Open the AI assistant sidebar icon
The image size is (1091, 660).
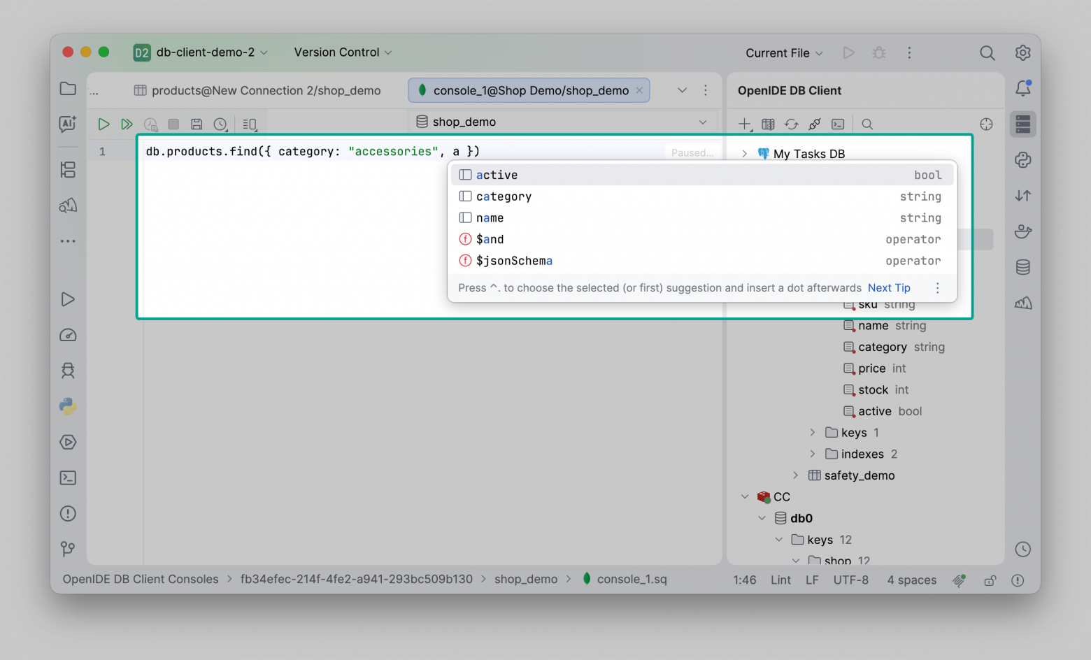tap(68, 124)
